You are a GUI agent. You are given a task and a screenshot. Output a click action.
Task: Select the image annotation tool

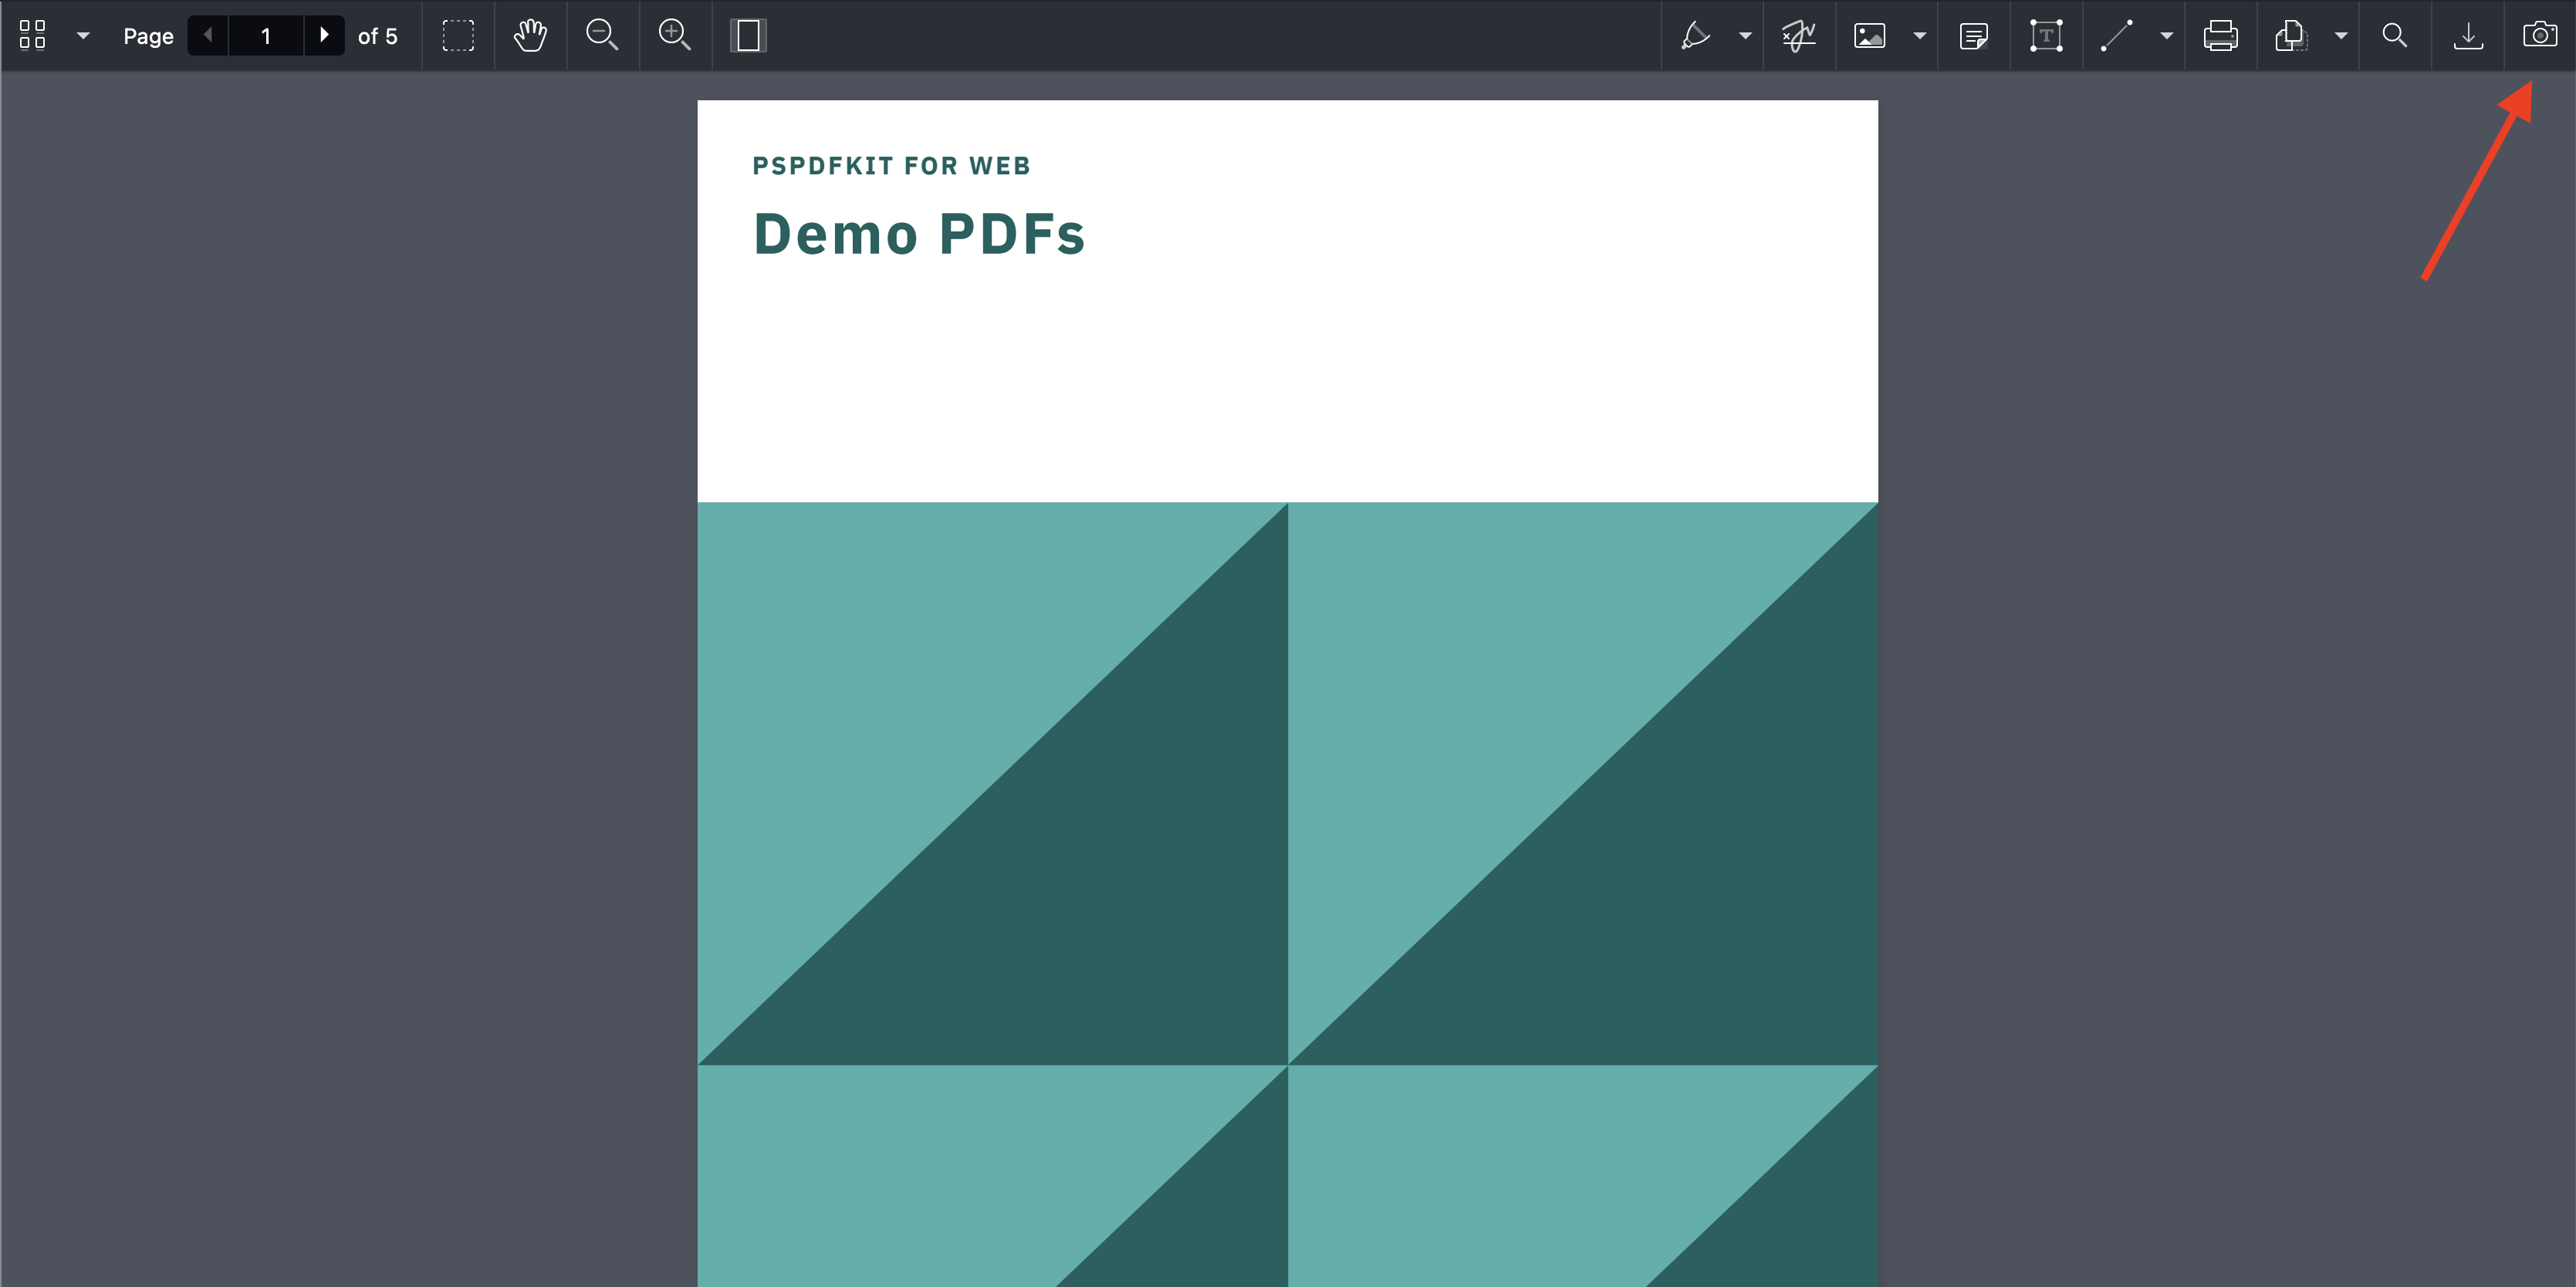pos(1869,35)
